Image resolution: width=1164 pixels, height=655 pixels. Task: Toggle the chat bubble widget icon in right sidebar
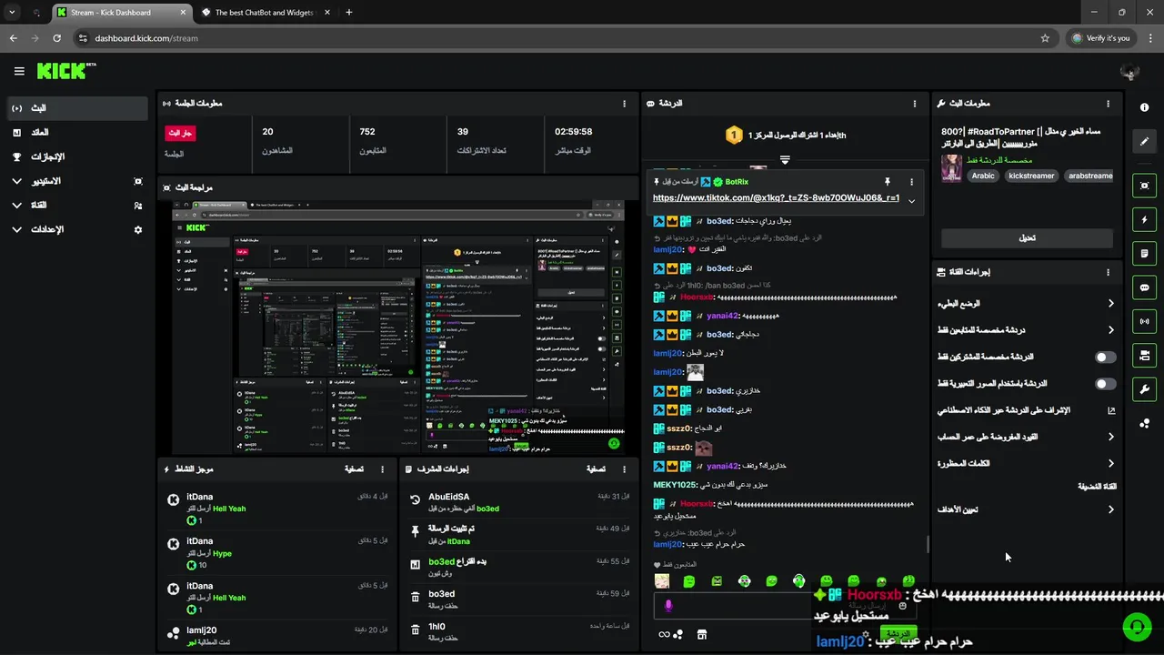(1144, 287)
